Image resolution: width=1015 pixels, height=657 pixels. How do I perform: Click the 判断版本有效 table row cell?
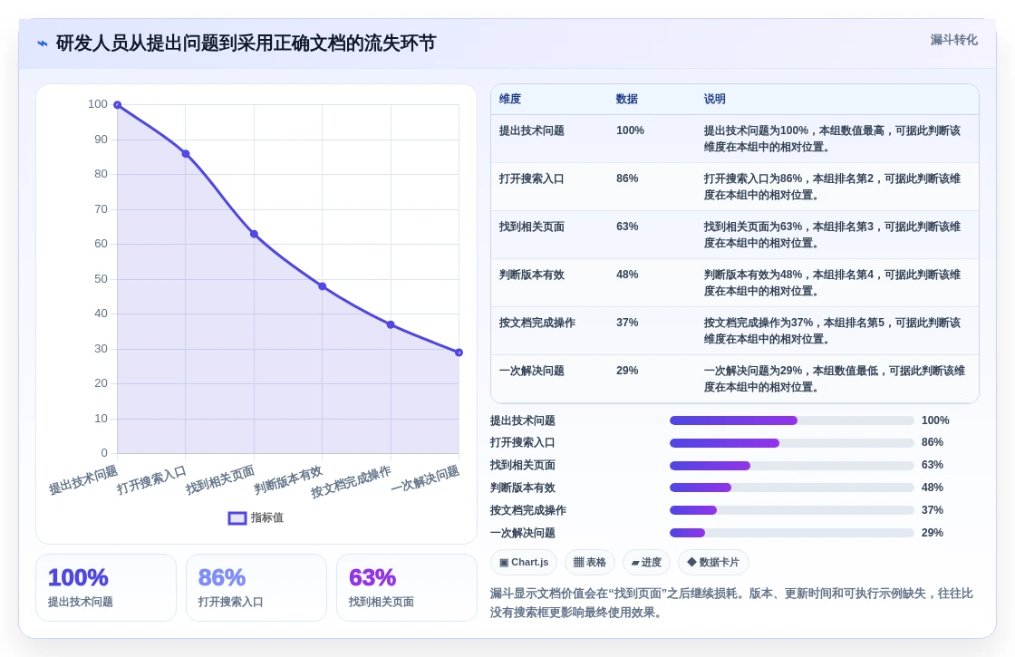pos(531,275)
